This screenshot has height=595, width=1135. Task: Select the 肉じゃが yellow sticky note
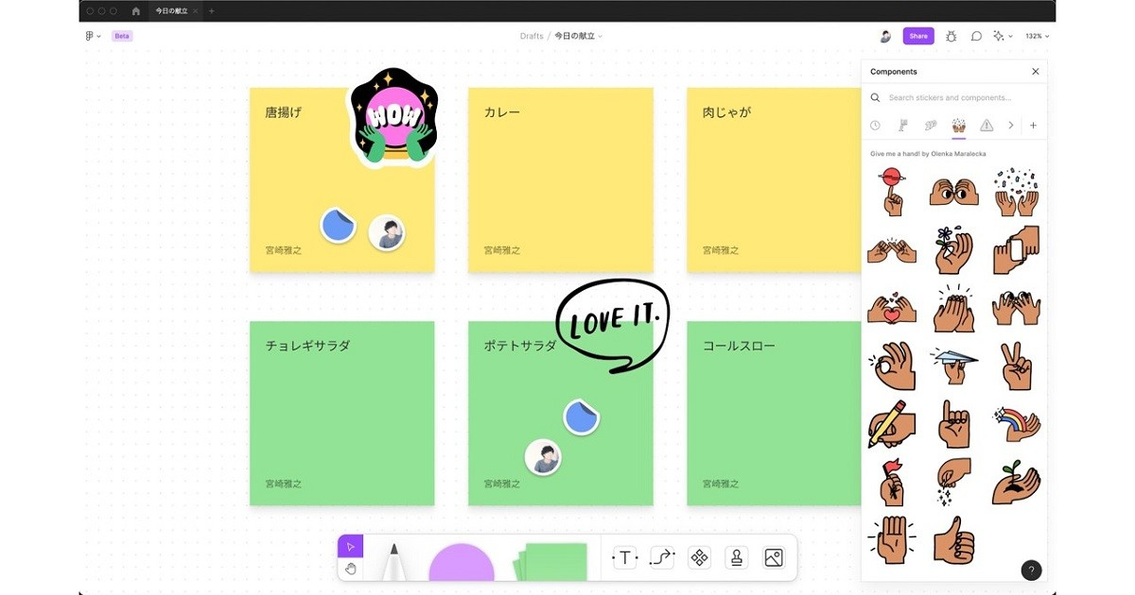774,179
